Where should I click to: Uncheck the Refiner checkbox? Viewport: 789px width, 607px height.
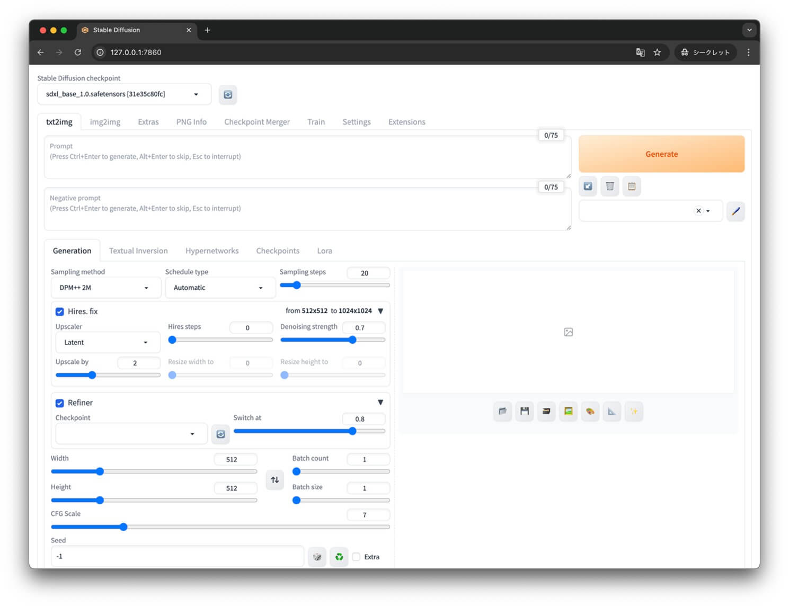(60, 403)
